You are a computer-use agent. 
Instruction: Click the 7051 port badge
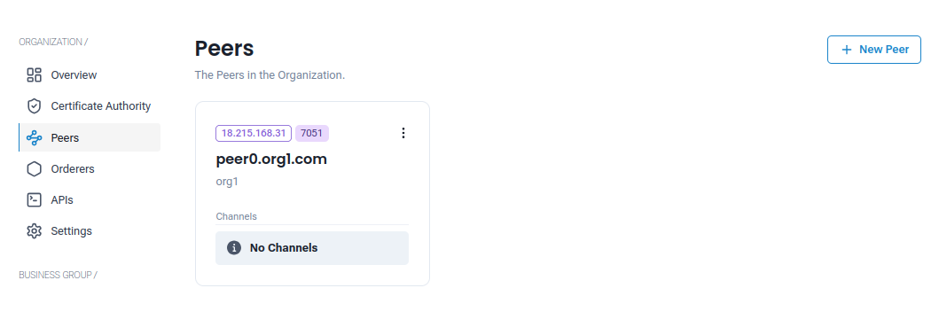[312, 134]
